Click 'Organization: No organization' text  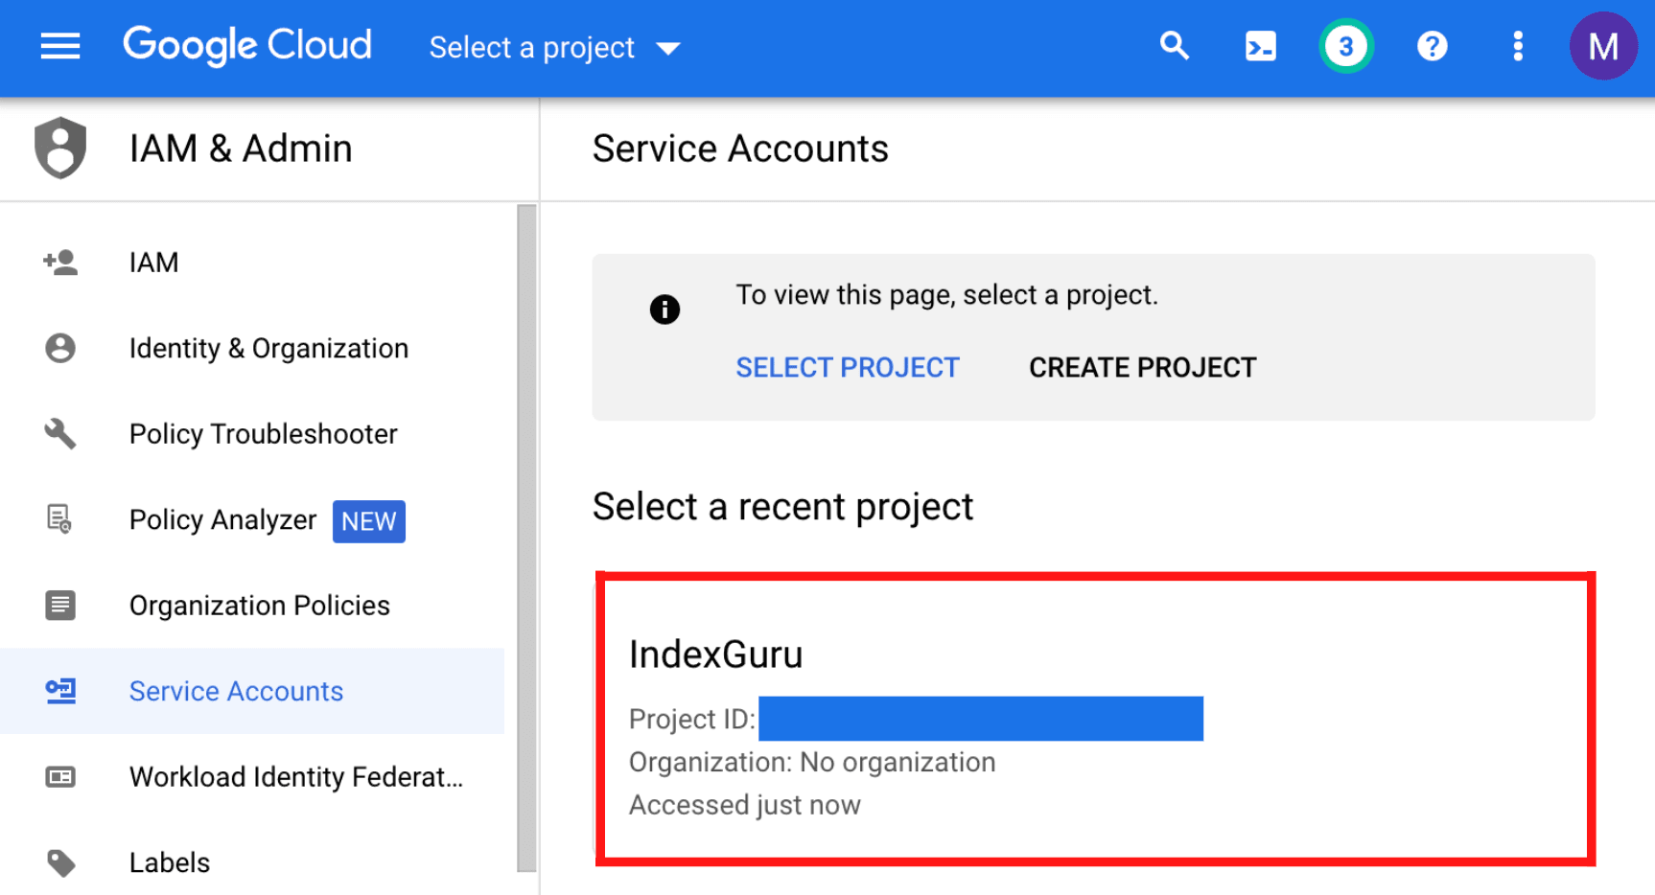click(812, 762)
